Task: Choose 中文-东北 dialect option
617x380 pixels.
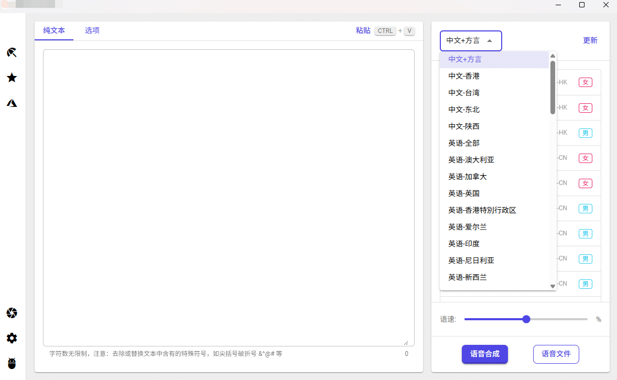Action: pyautogui.click(x=494, y=110)
